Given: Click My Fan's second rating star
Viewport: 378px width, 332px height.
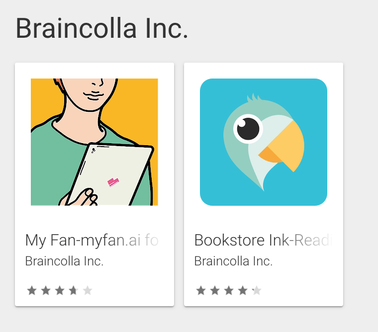Looking at the screenshot, I should click(46, 290).
